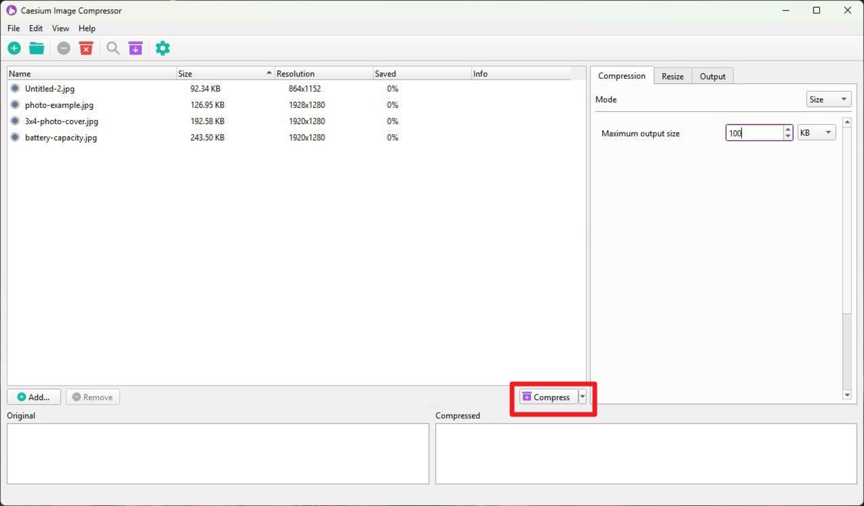Click the red clear list toolbar icon
This screenshot has width=864, height=506.
click(x=86, y=48)
